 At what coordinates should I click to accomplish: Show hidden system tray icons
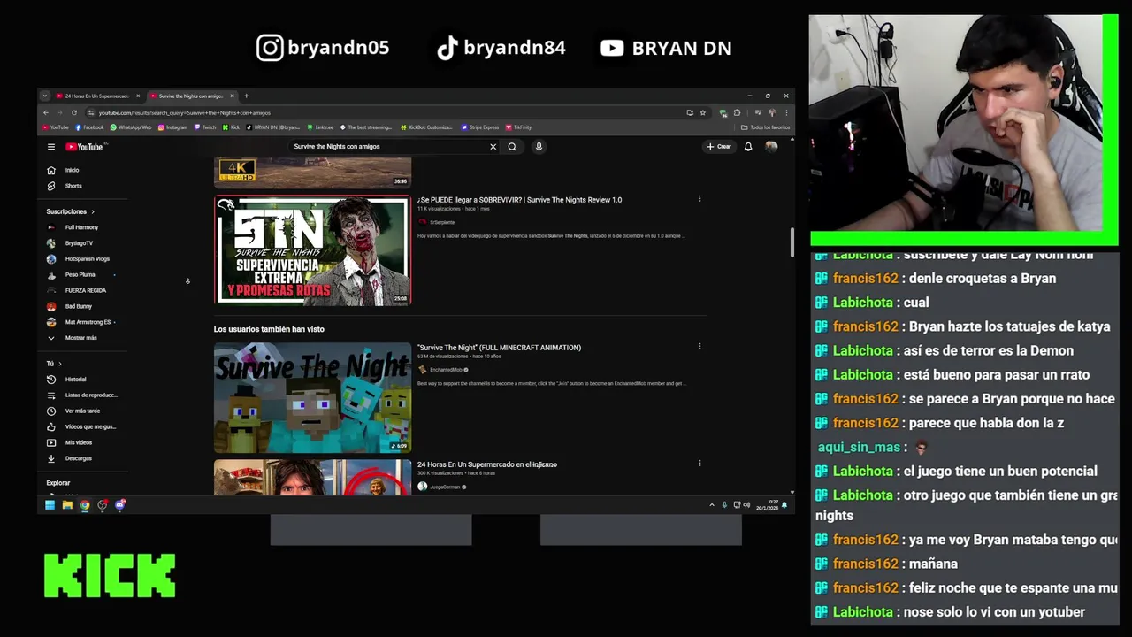click(x=712, y=505)
